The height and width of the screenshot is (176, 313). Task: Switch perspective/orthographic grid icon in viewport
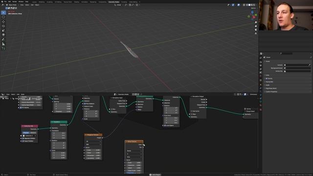pyautogui.click(x=256, y=34)
